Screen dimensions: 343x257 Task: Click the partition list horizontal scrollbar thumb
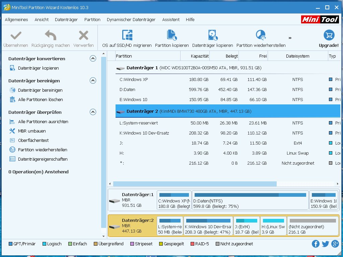195,184
